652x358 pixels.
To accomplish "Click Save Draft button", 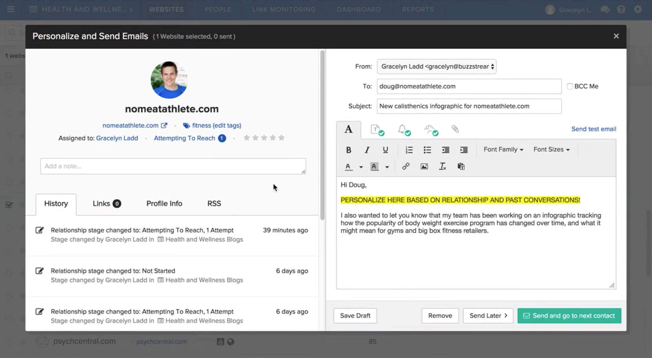I will (355, 315).
